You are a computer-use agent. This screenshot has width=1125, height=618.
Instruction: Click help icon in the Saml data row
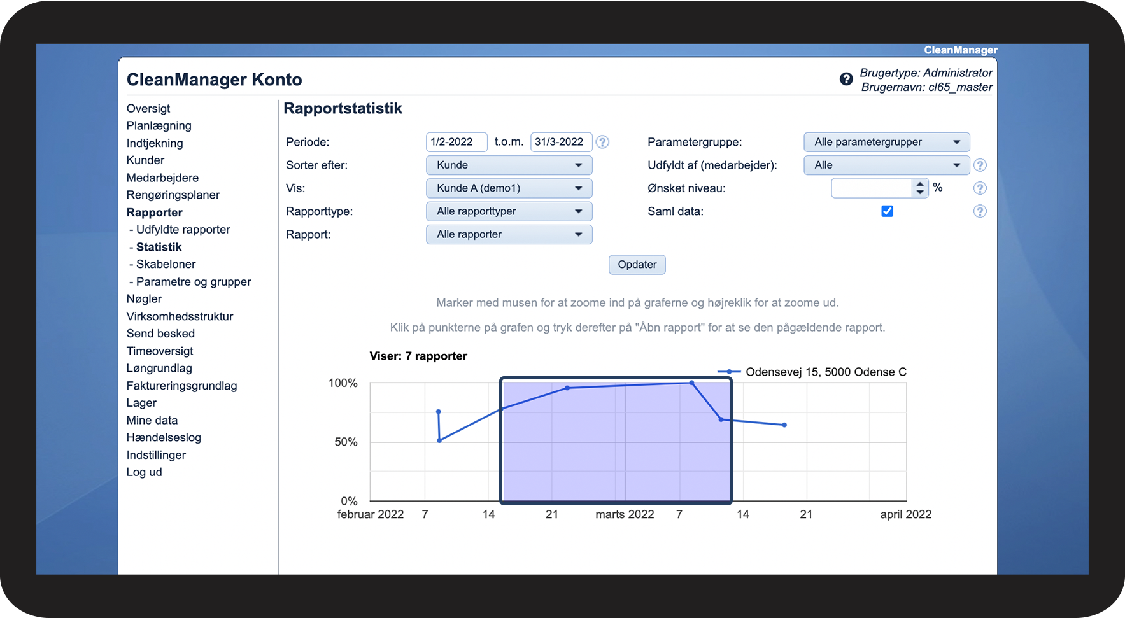[980, 211]
